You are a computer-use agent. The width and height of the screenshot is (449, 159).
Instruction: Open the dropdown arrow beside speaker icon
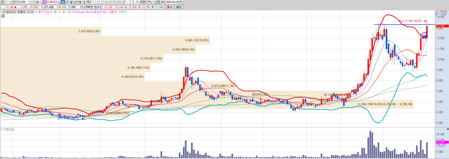(41, 2)
